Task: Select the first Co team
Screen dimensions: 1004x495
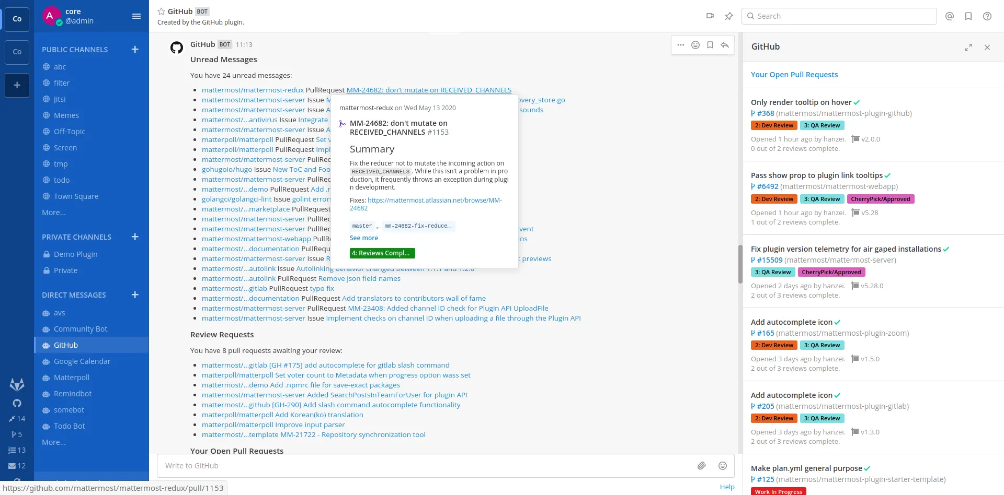Action: 17,19
